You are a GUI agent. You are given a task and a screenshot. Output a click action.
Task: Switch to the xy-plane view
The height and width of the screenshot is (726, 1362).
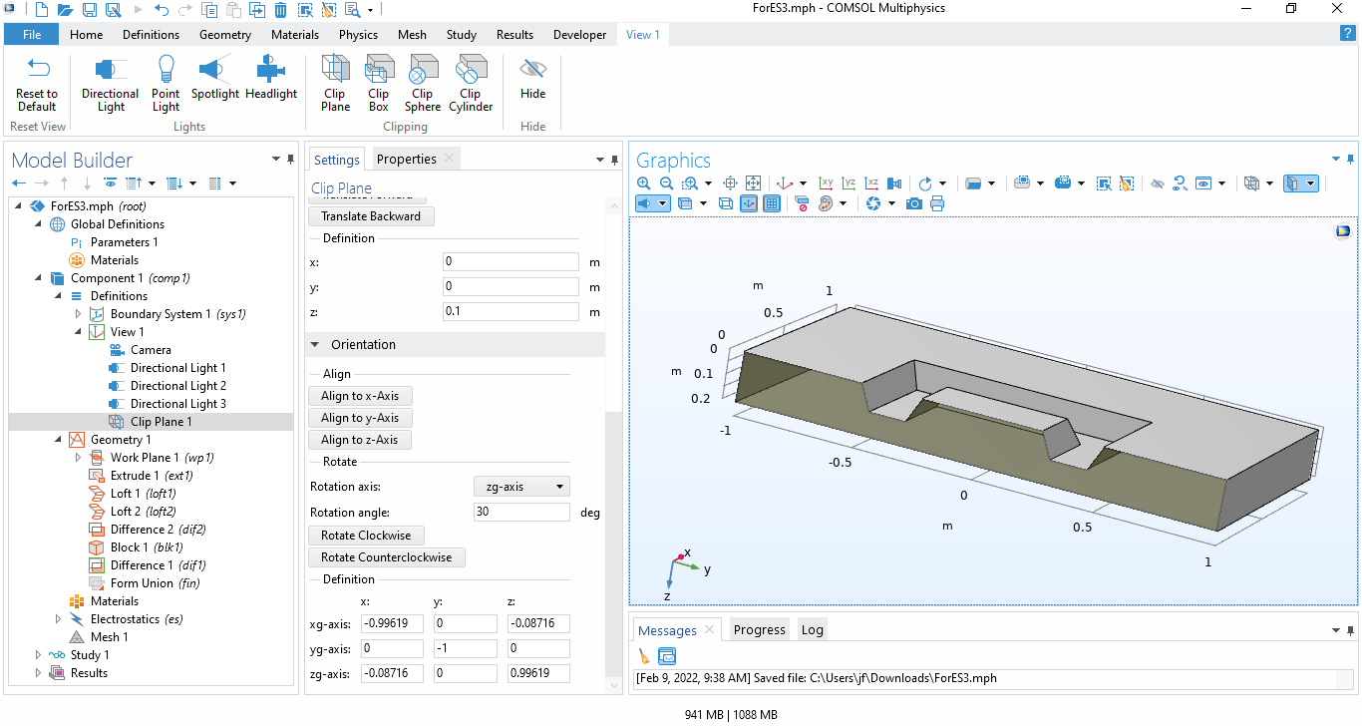826,183
